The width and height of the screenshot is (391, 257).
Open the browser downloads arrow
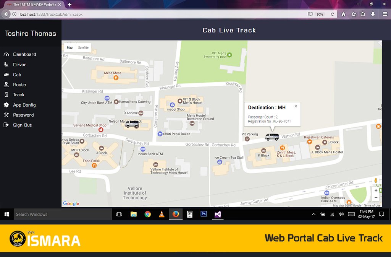(373, 14)
